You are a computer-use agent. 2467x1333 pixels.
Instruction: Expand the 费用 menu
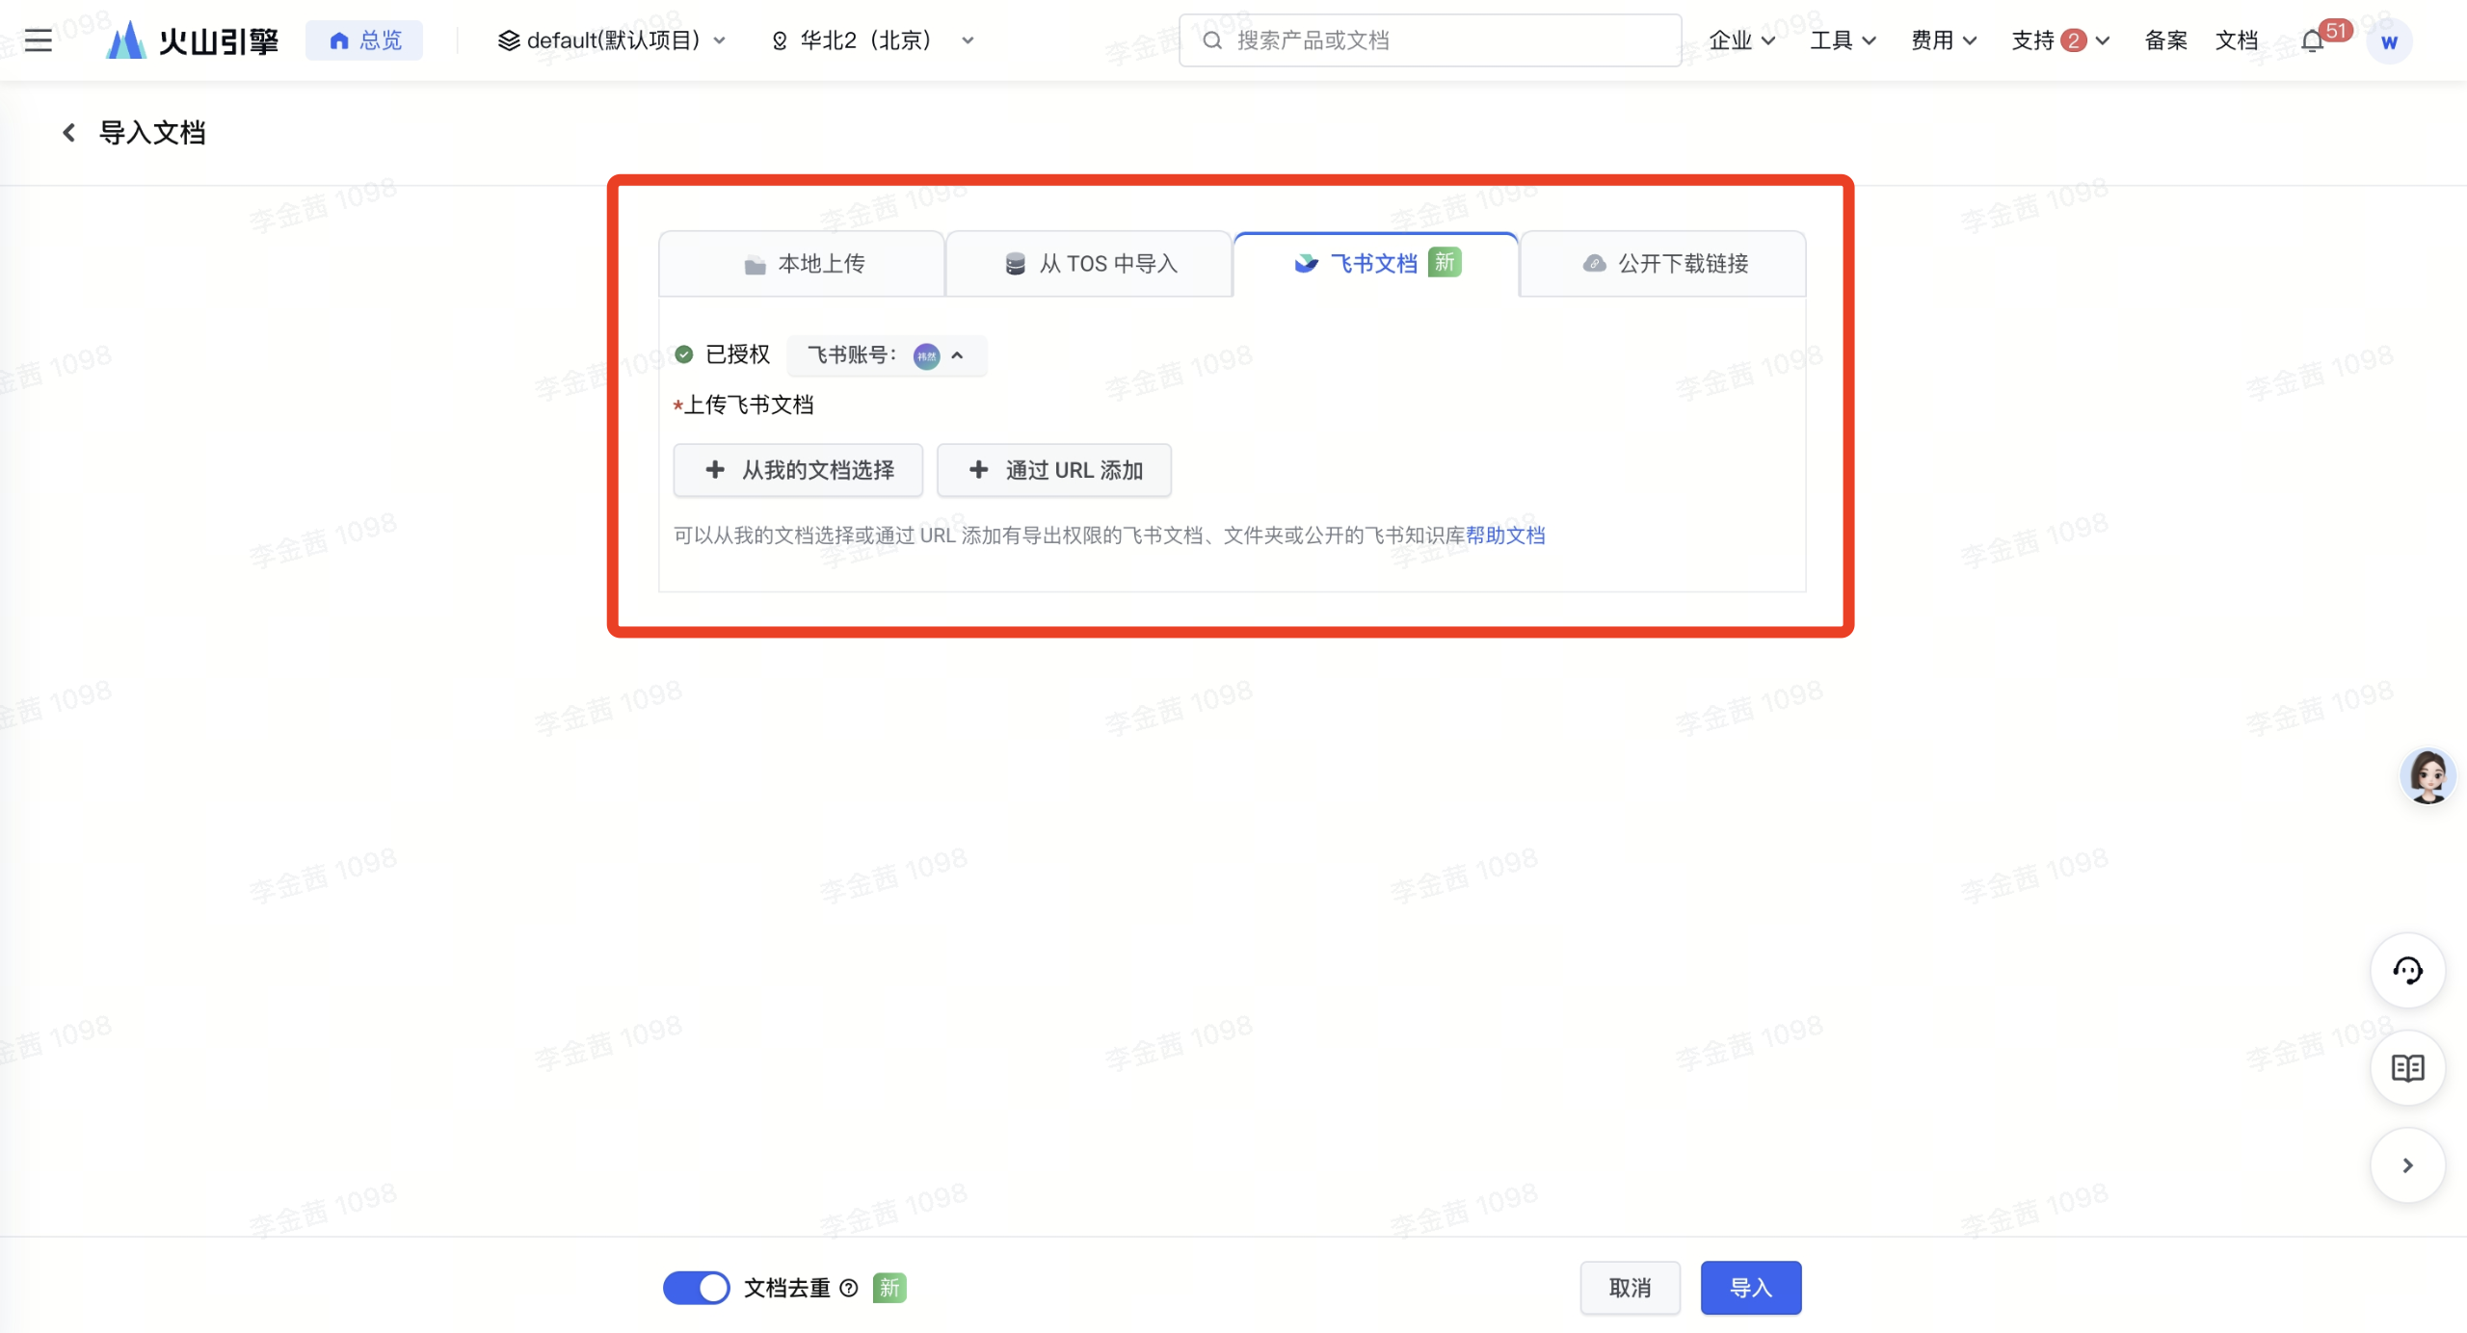(1944, 40)
